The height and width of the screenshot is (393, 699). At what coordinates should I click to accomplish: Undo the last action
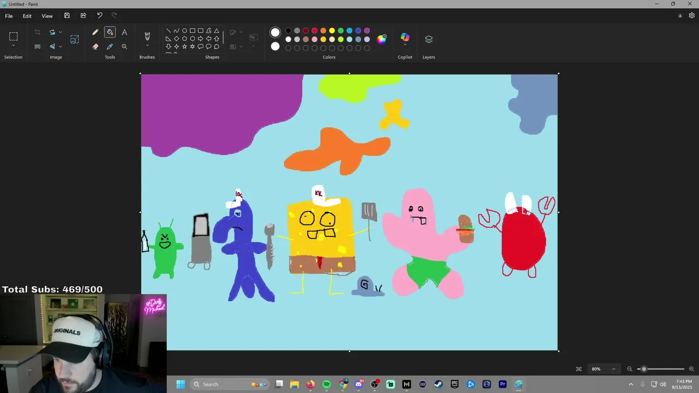click(99, 16)
